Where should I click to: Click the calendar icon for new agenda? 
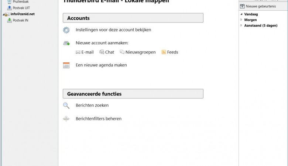pos(66,65)
